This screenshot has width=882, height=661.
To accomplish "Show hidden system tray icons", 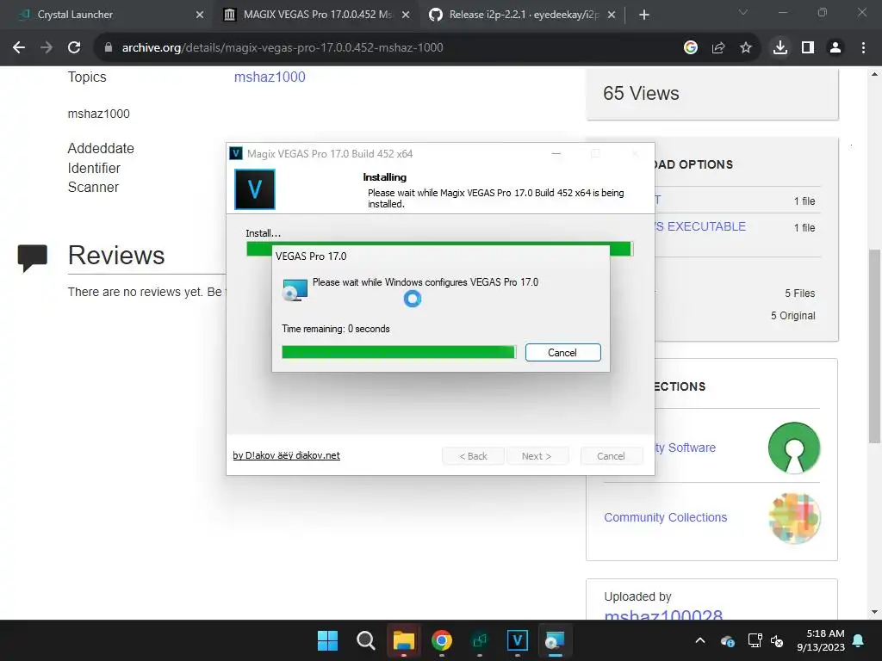I will [x=700, y=640].
